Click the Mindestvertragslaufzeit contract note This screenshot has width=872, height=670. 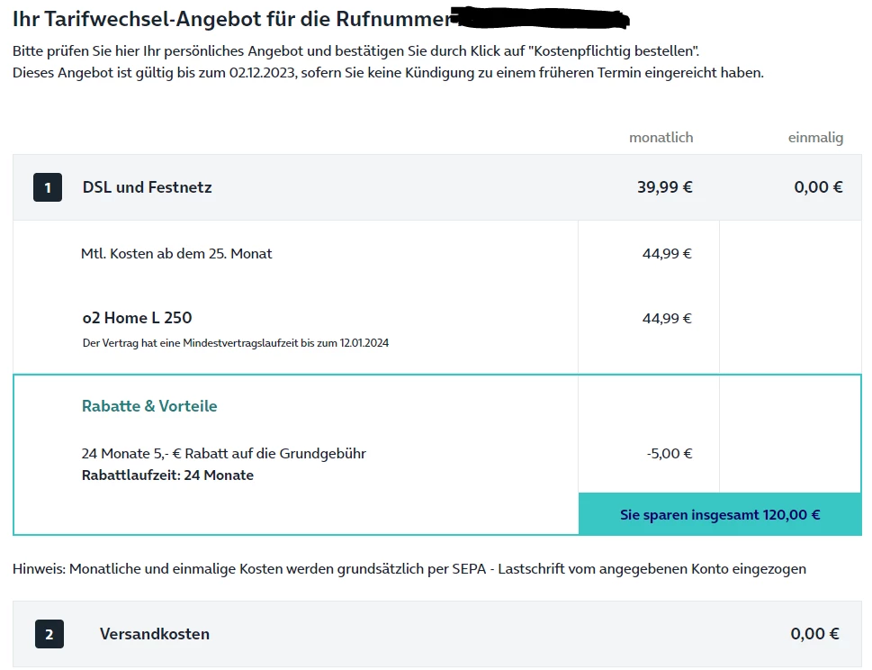[x=236, y=343]
